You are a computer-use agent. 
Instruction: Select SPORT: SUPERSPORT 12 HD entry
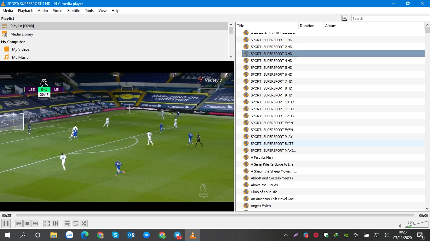click(x=272, y=116)
